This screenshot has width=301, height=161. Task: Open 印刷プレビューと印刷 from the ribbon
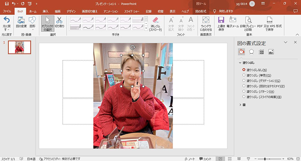pos(248,23)
